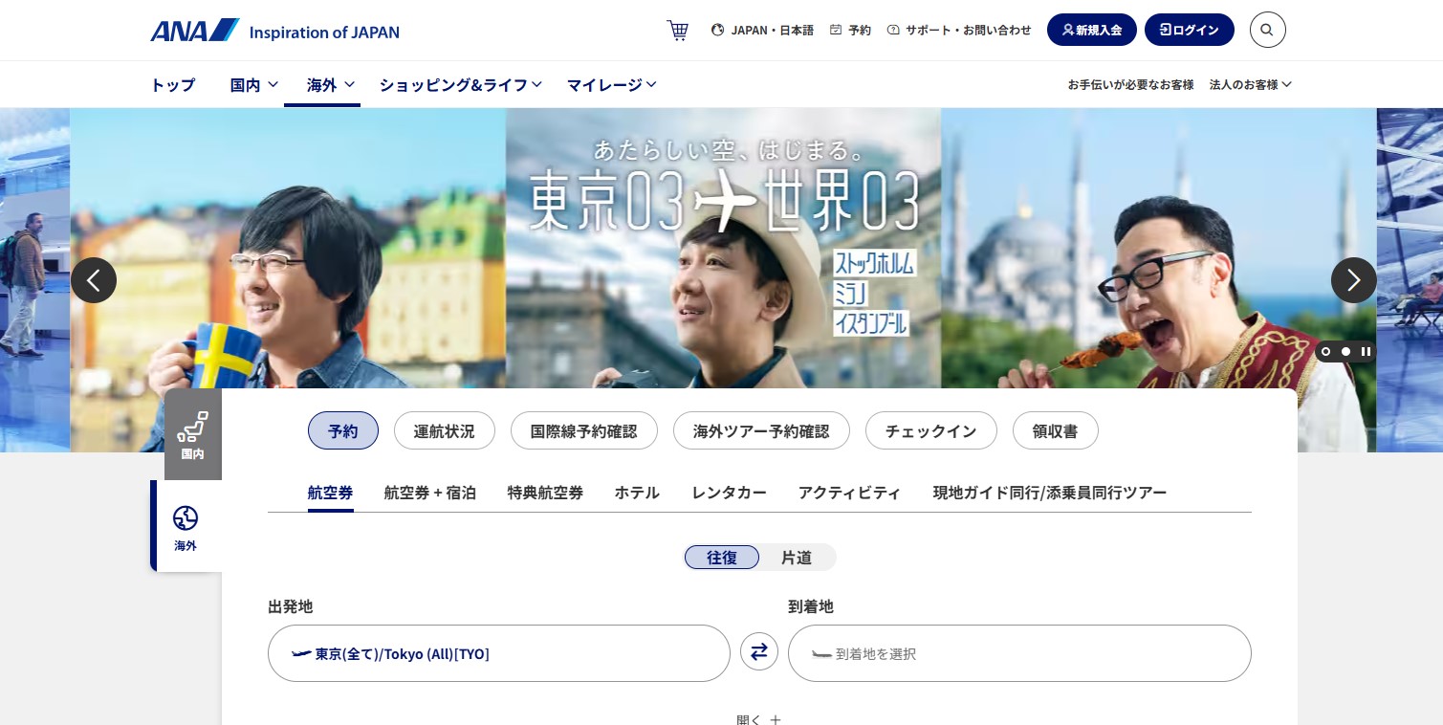Click the 到着地 destination input field
This screenshot has width=1443, height=725.
[1019, 653]
